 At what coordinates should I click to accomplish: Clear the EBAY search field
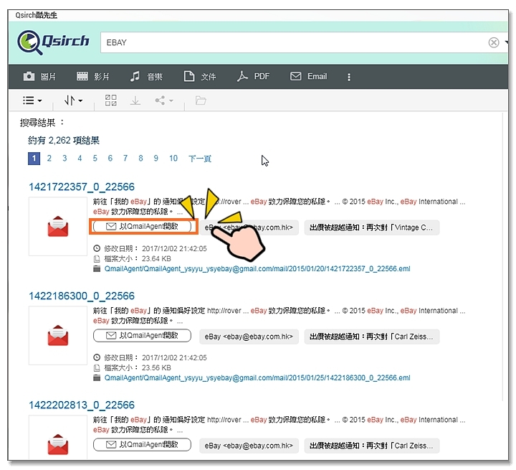[493, 42]
